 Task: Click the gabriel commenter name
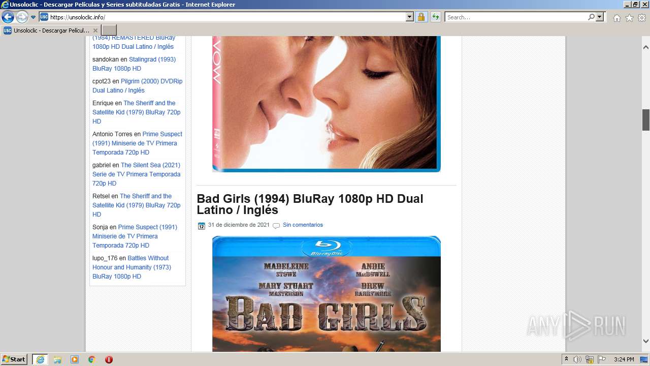[102, 165]
